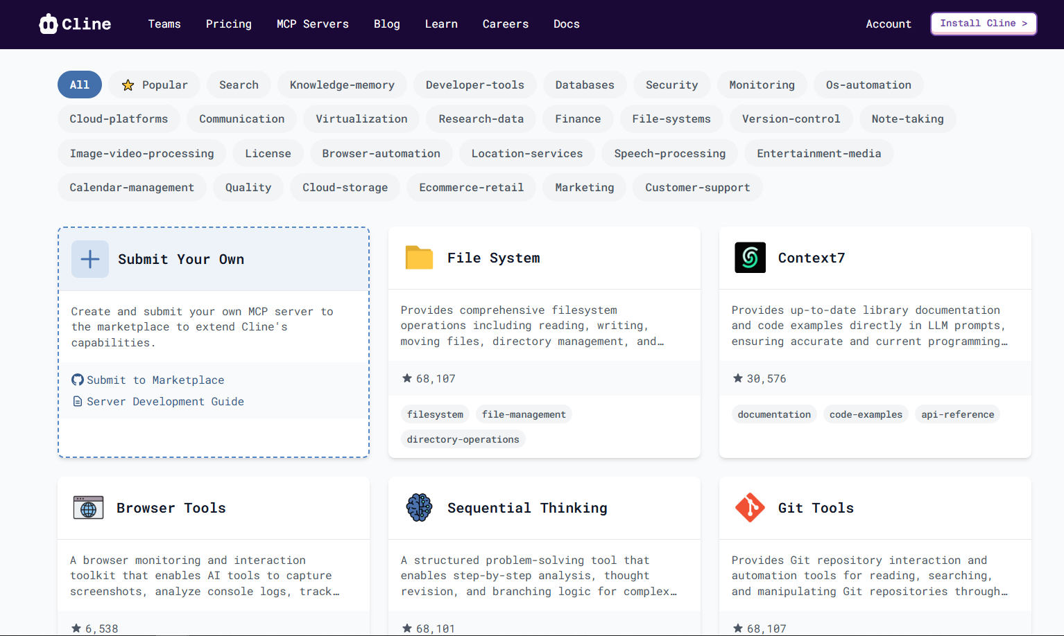Go to MCP Servers in the header
The image size is (1064, 636).
pos(313,24)
